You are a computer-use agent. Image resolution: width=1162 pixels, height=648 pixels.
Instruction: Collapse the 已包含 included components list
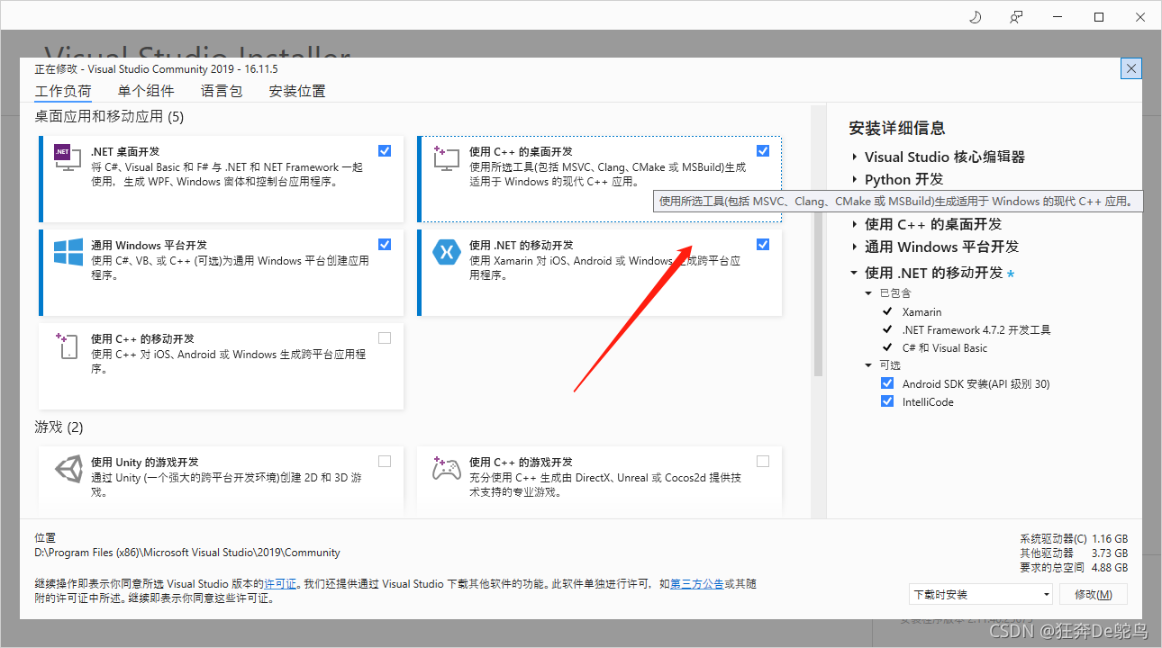[868, 293]
